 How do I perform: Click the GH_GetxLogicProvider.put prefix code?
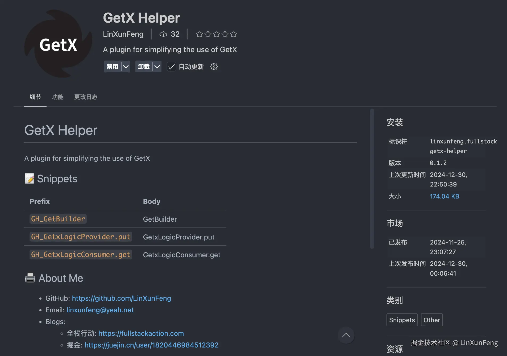point(81,237)
